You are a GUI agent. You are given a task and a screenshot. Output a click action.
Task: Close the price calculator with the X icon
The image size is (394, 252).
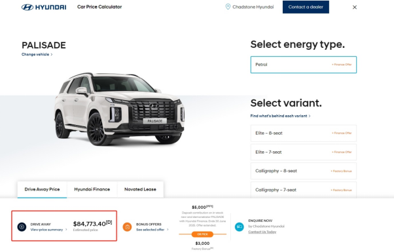[355, 7]
